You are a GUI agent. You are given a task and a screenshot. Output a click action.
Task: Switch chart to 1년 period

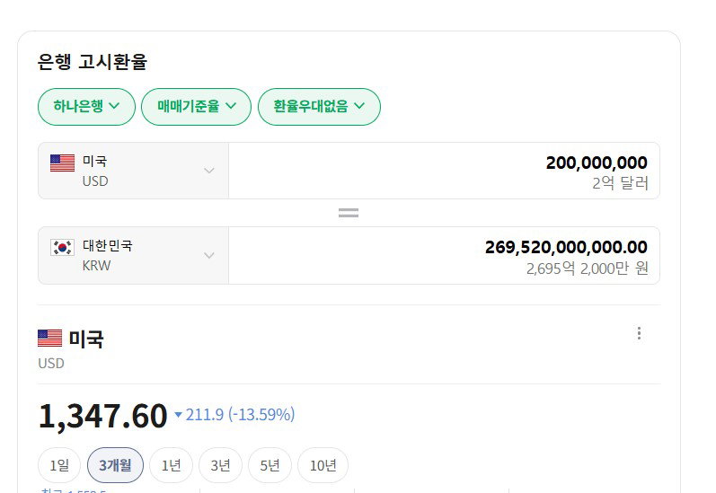tap(172, 465)
